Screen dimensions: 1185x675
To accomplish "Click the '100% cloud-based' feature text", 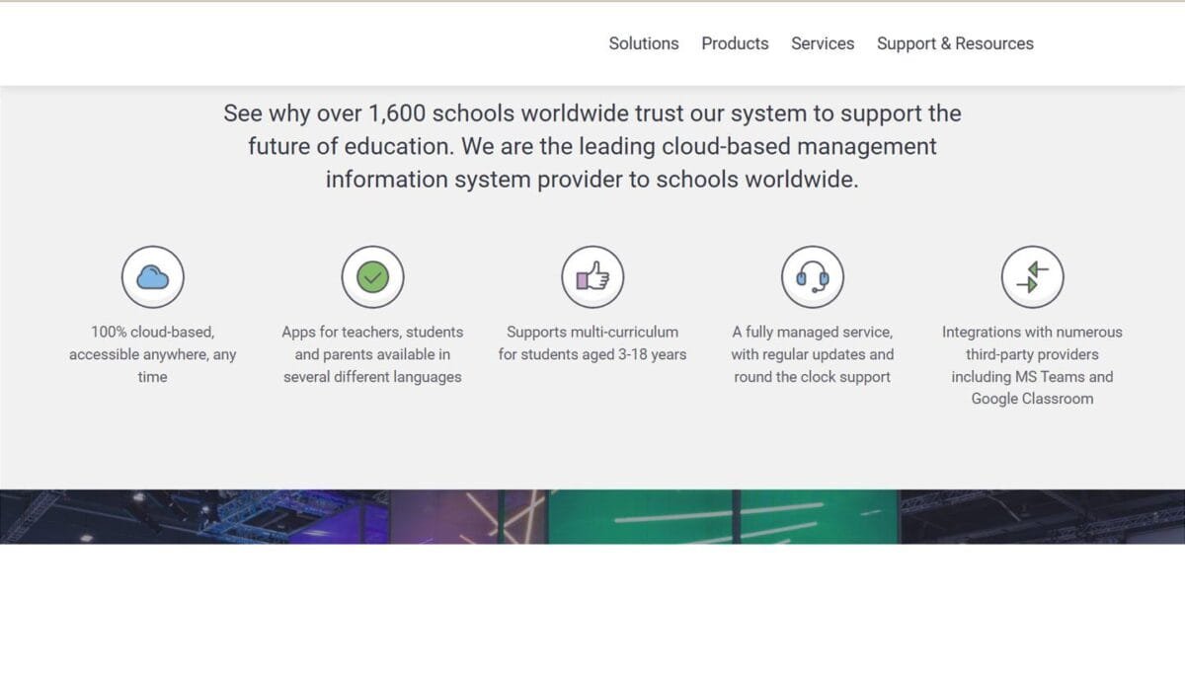I will [x=153, y=333].
